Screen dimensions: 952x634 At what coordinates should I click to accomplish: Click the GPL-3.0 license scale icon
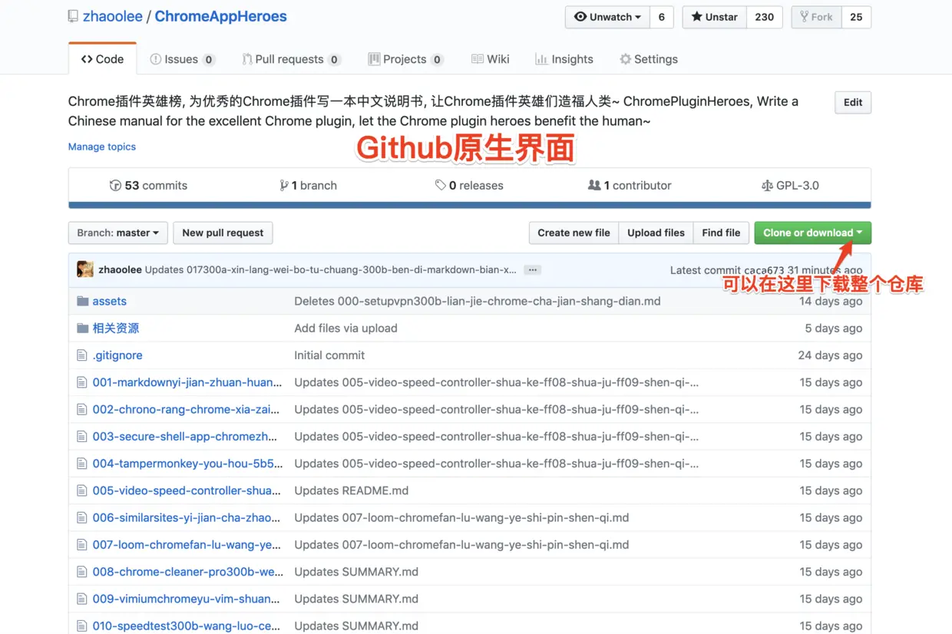pos(766,186)
